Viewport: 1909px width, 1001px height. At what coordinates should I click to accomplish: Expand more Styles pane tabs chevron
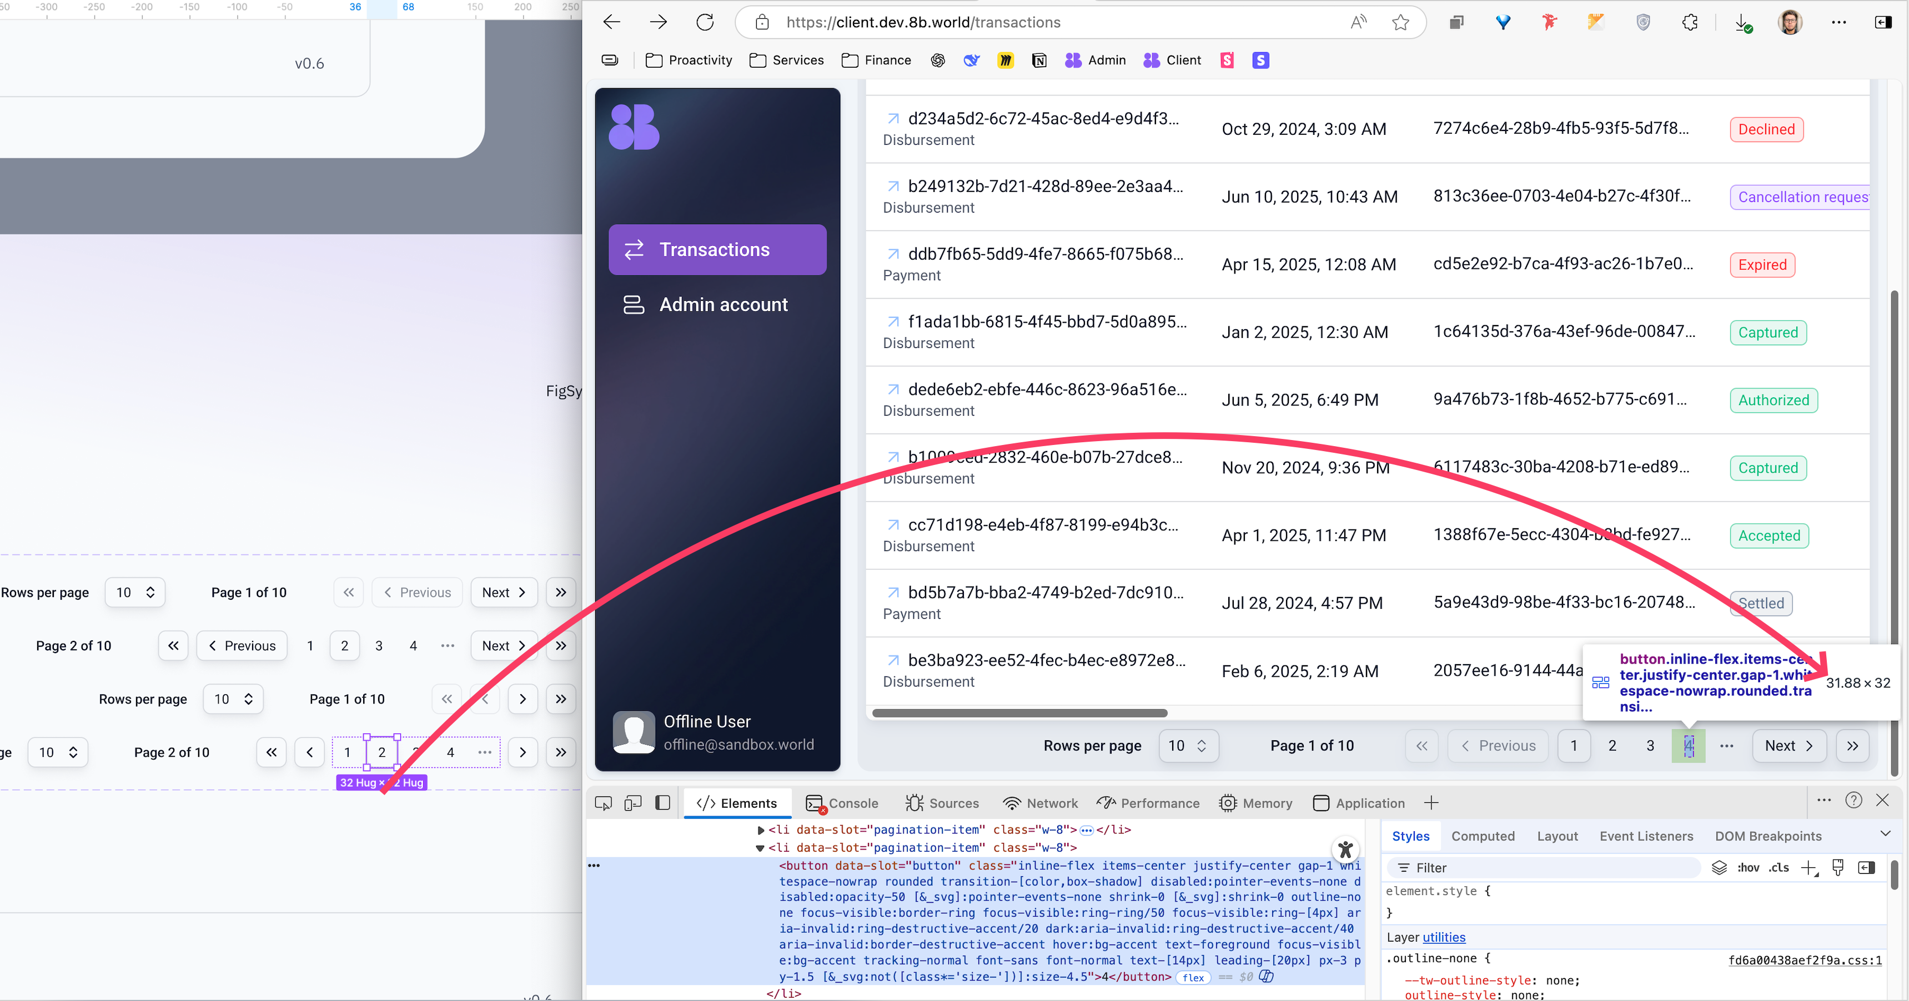tap(1885, 835)
